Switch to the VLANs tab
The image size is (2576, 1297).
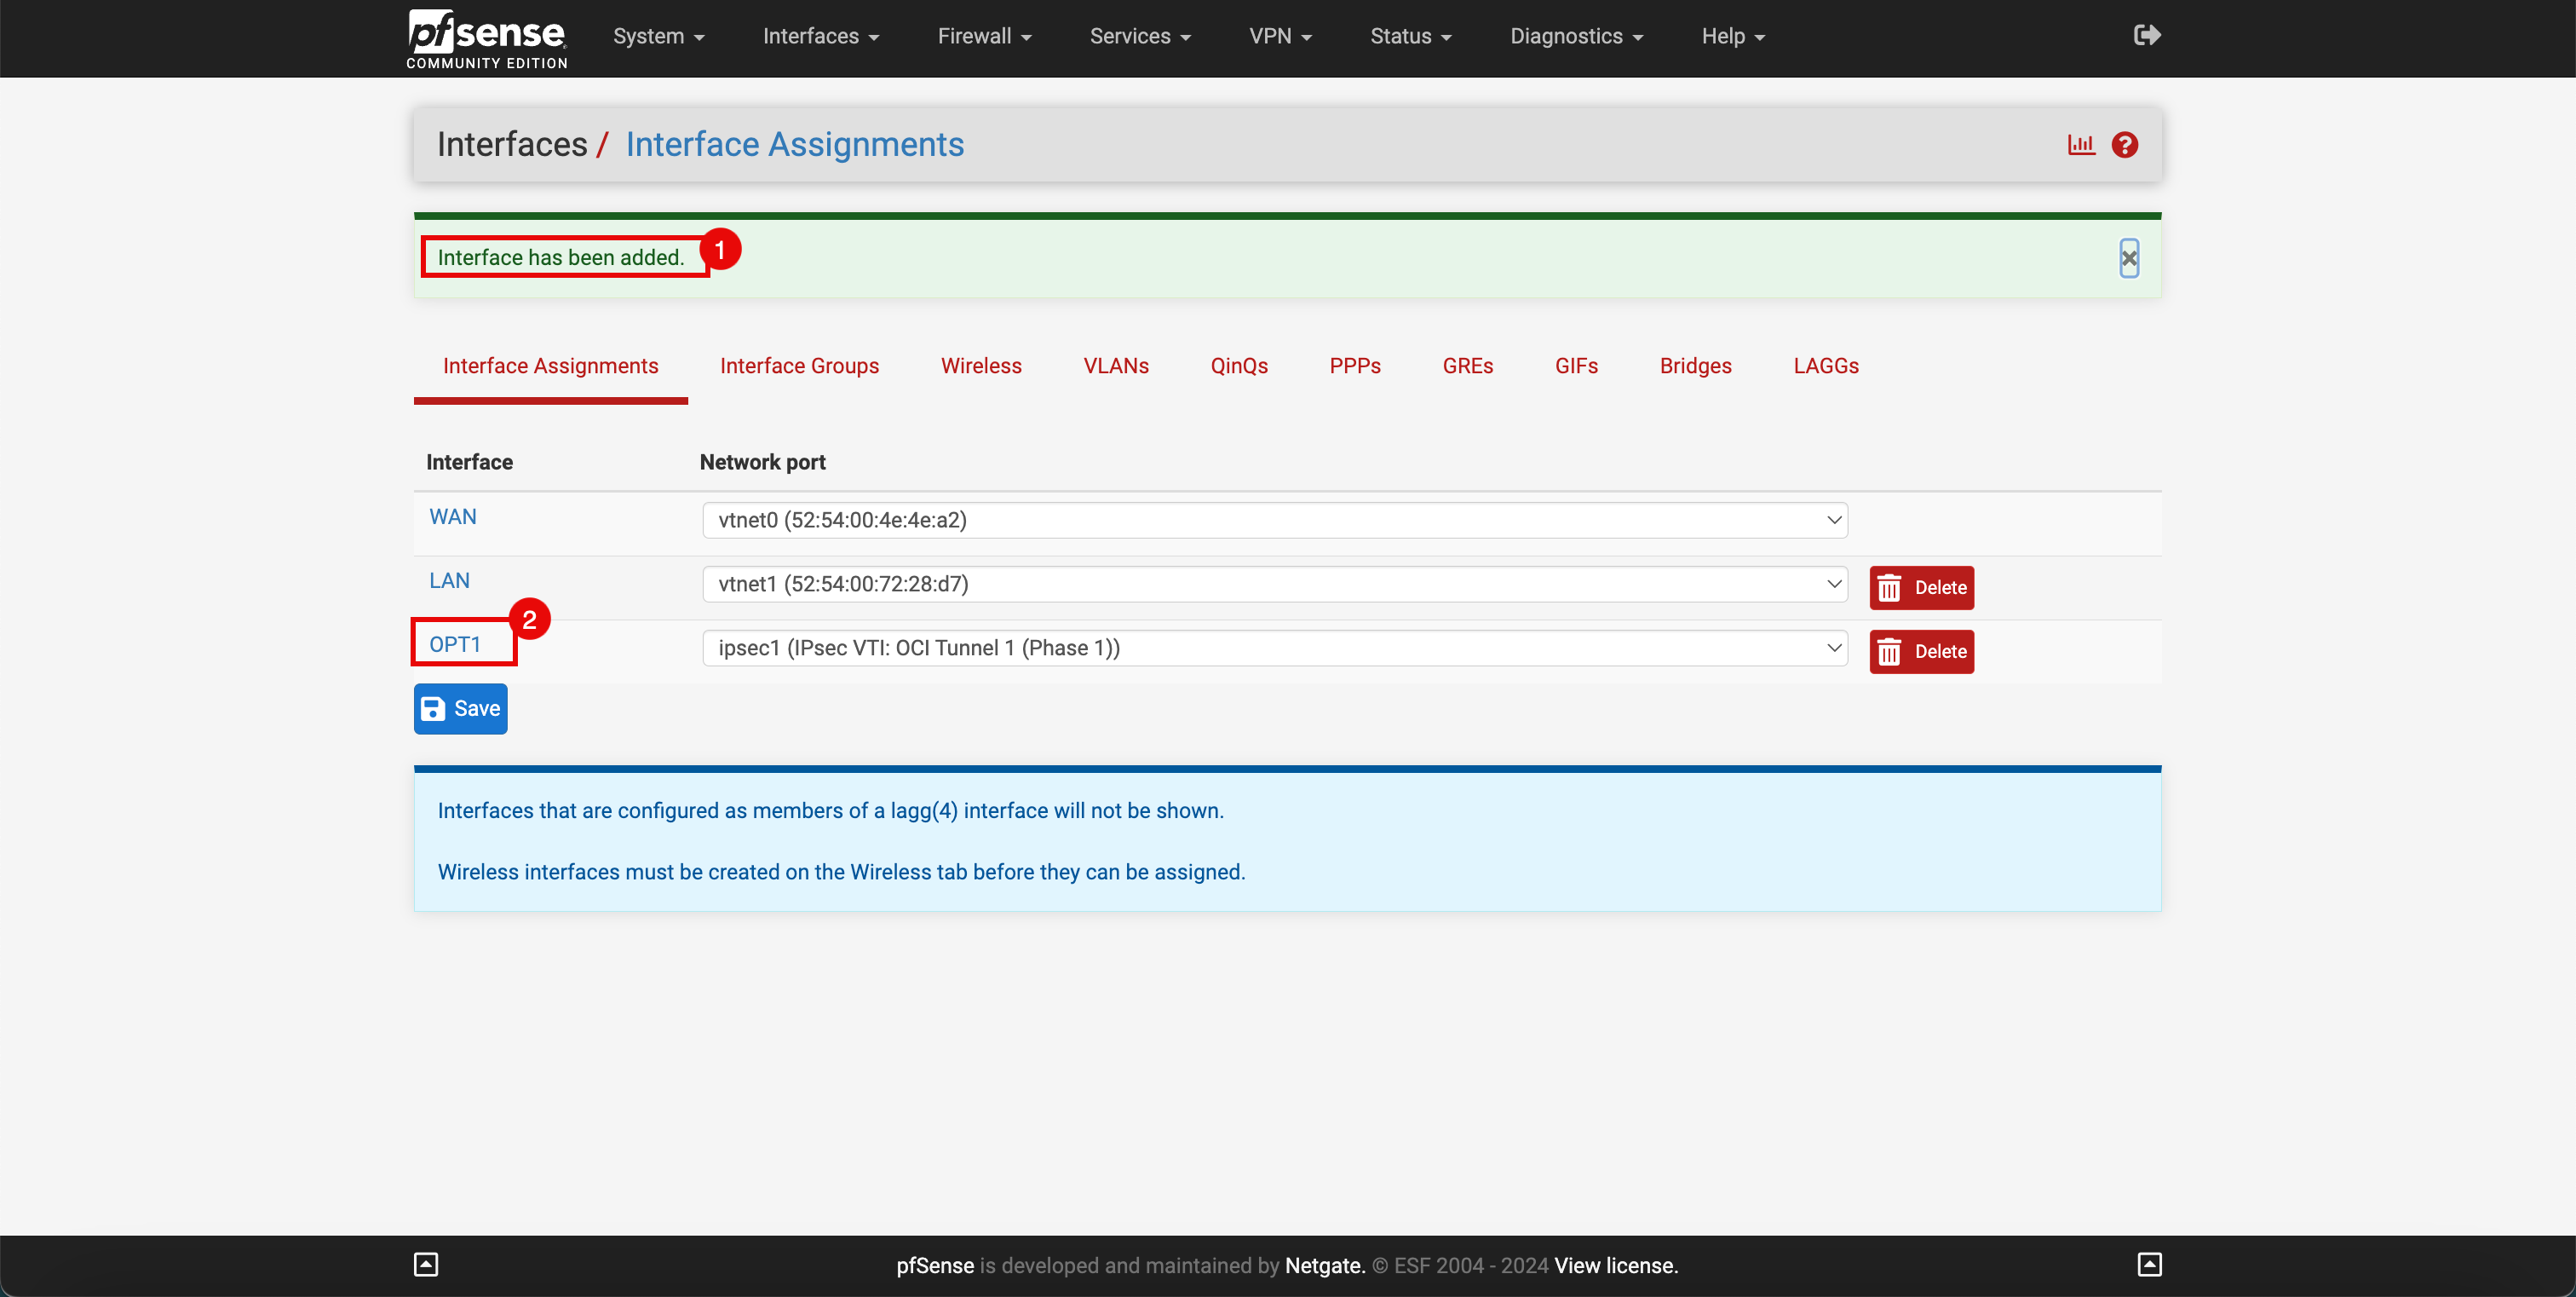pos(1116,366)
